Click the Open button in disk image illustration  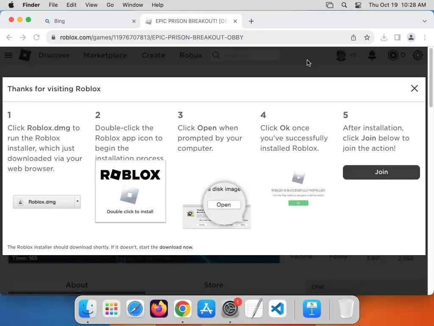coord(224,205)
